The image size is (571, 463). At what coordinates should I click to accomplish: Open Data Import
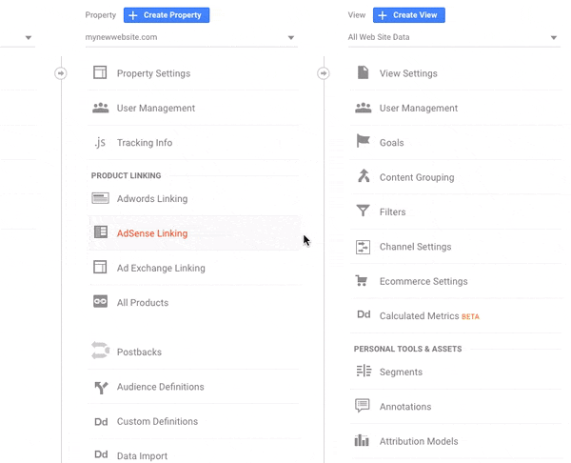click(x=142, y=455)
